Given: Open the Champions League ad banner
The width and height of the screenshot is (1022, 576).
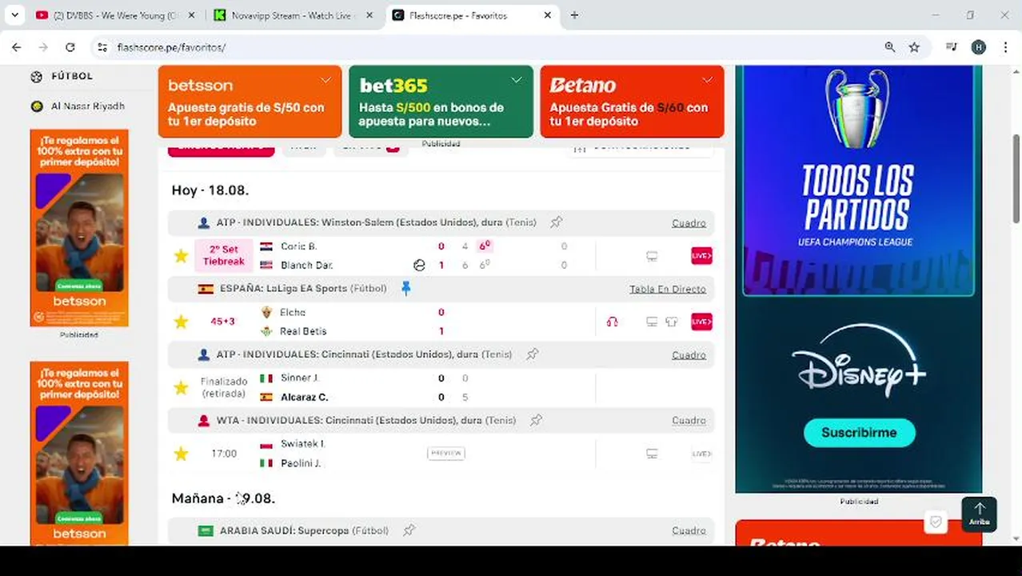Looking at the screenshot, I should 859,181.
